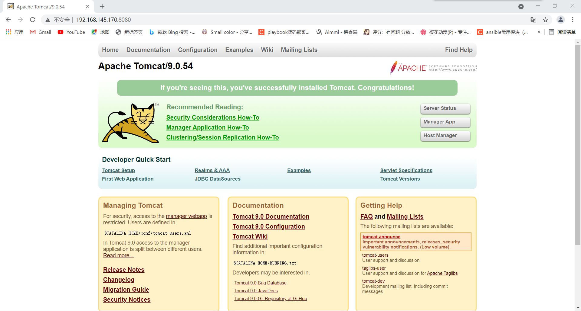Viewport: 581px width, 311px height.
Task: Reload the Tomcat page
Action: (x=33, y=20)
